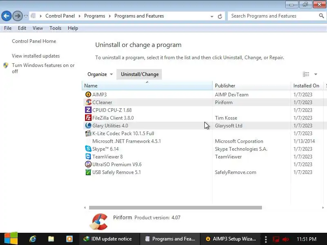Sort by Installed On column header
The height and width of the screenshot is (245, 327).
pos(307,86)
